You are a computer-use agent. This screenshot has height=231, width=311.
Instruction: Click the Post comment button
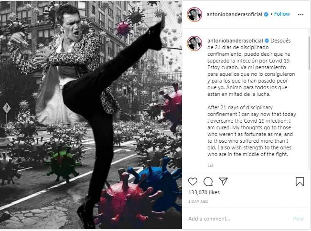[x=298, y=219]
